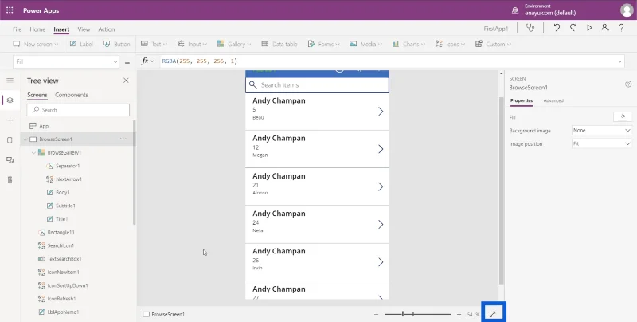637x322 pixels.
Task: Insert a Data table
Action: pyautogui.click(x=279, y=44)
